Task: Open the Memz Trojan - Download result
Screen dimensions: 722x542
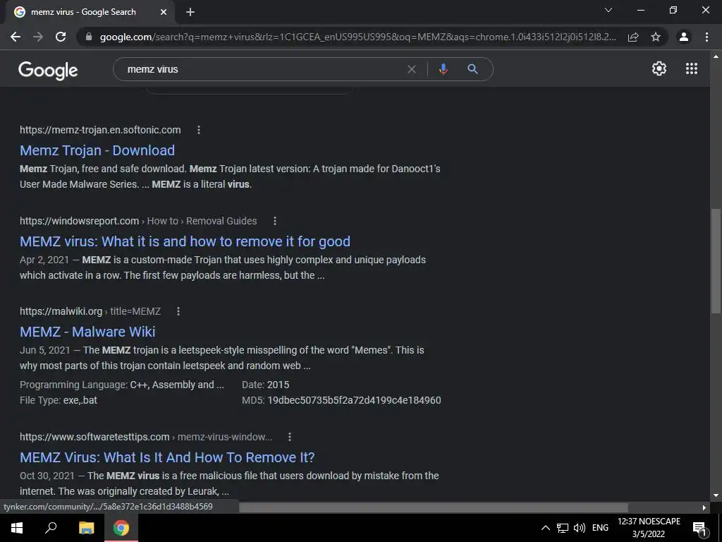Action: 97,150
